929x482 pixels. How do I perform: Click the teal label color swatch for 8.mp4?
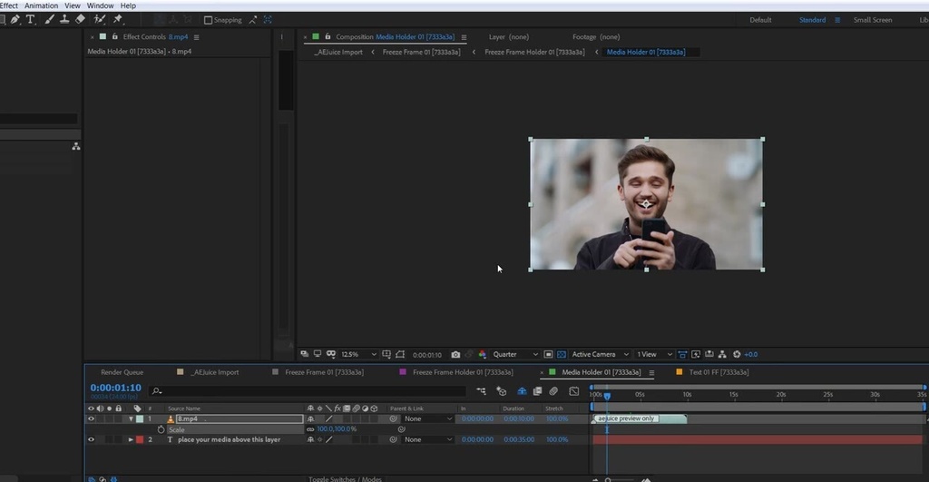point(140,418)
